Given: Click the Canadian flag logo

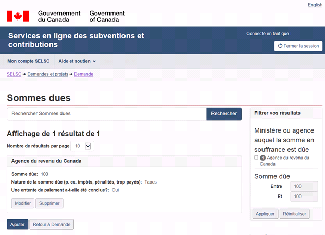Looking at the screenshot, I should (x=18, y=16).
